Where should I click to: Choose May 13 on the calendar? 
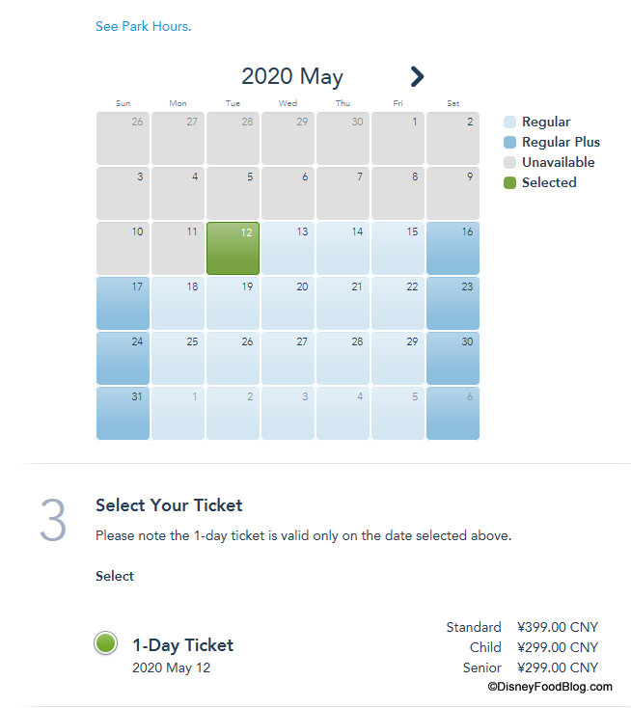288,248
